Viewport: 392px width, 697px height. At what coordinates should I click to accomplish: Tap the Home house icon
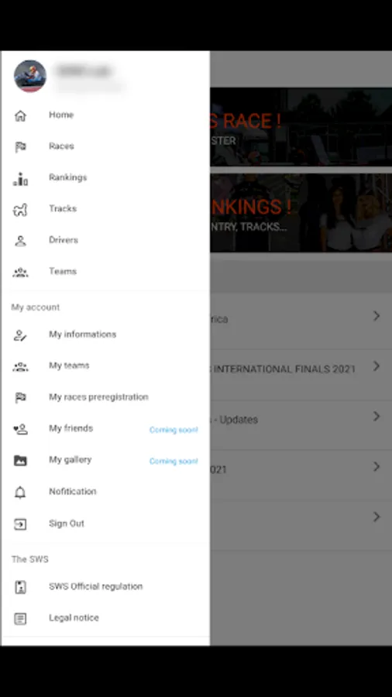pos(20,115)
